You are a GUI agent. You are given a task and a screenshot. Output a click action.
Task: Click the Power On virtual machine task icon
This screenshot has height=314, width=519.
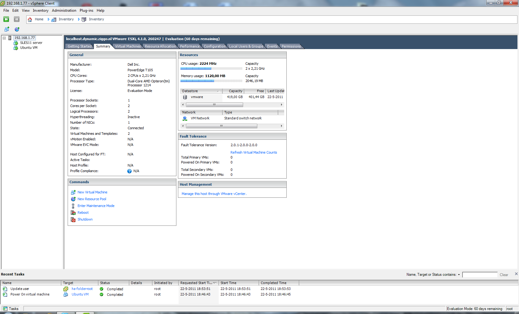(x=5, y=295)
